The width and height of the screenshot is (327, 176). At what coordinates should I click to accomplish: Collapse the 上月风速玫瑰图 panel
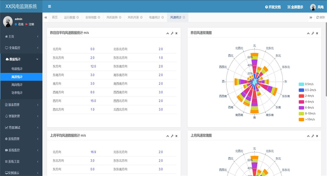(308, 136)
